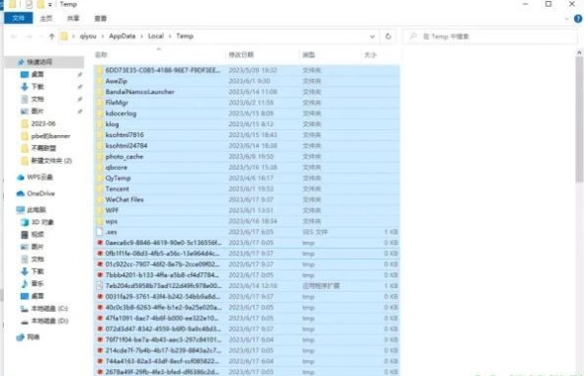Screen dimensions: 584x376
Task: Click the Temp search box
Action: tap(490, 37)
